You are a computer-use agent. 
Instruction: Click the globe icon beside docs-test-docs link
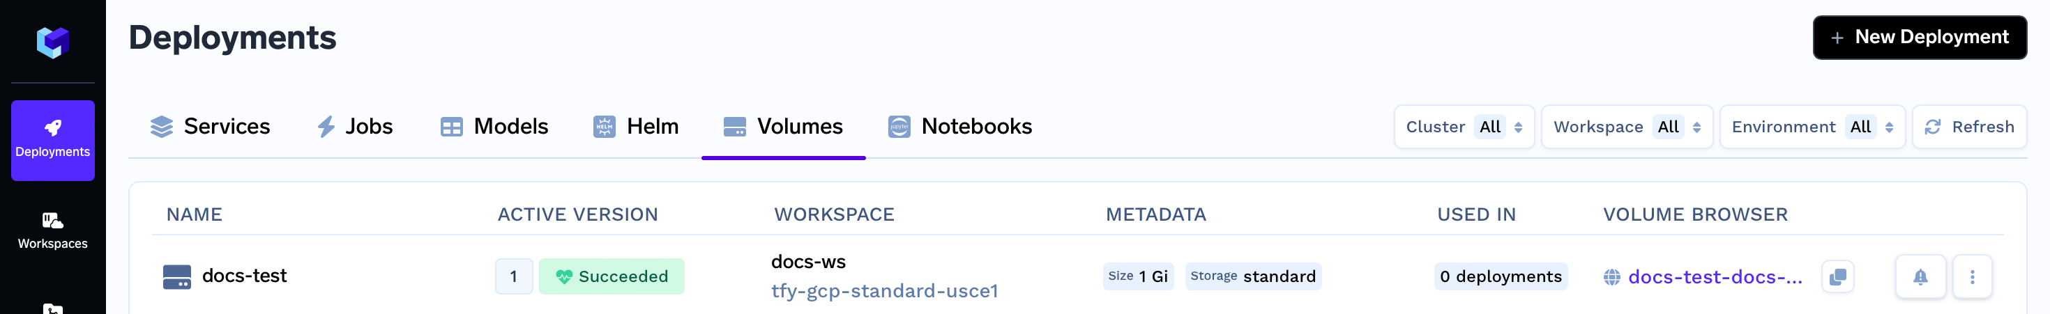(x=1611, y=276)
